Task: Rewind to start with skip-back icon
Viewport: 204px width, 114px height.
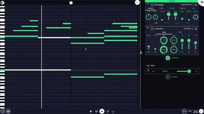Action: [x=96, y=111]
